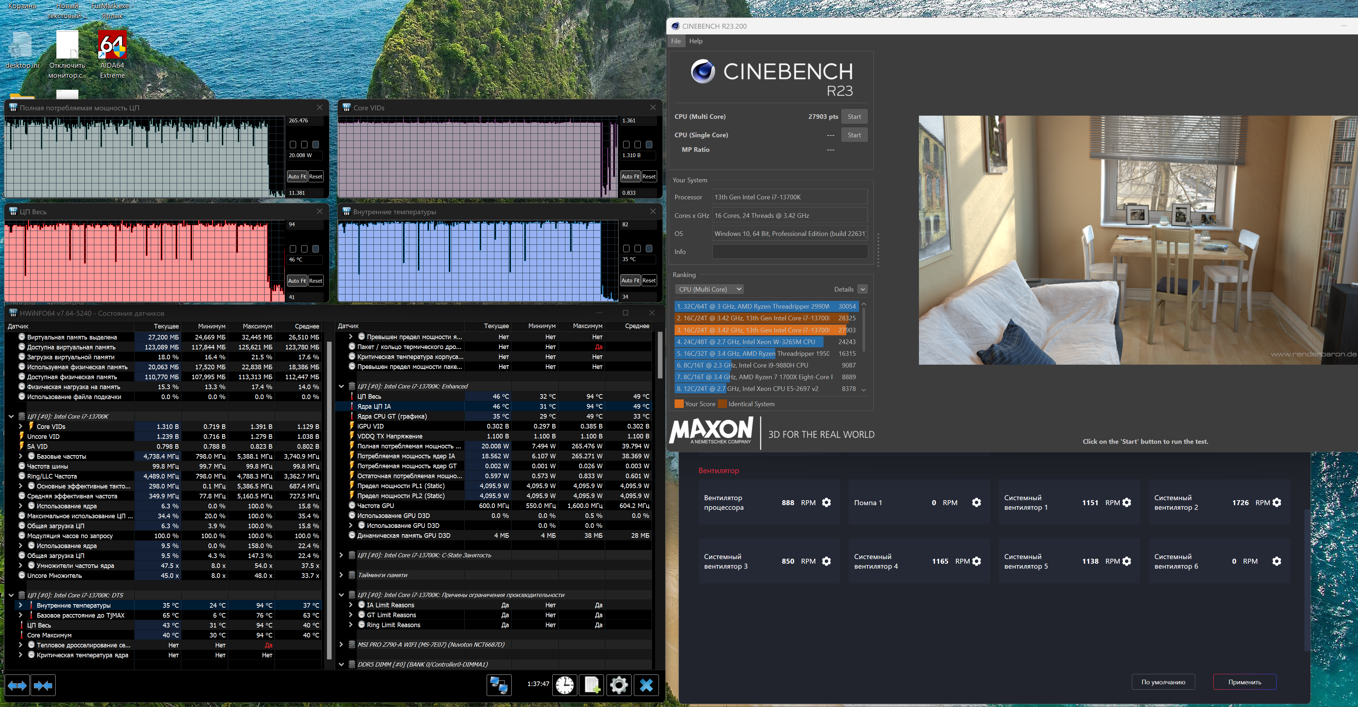Toggle third checkbox in Core VIDs graph

(x=649, y=144)
